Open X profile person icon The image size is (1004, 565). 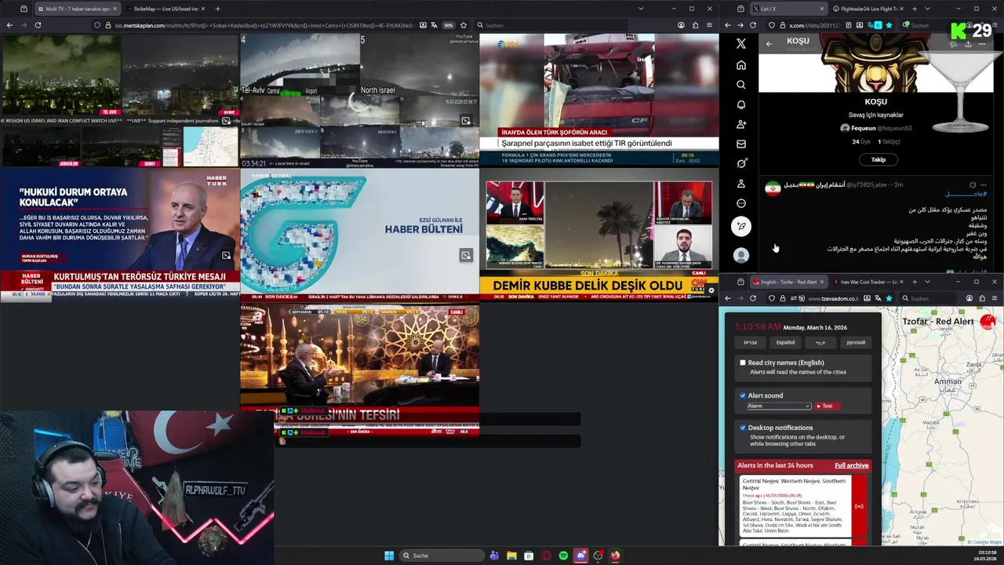click(741, 184)
